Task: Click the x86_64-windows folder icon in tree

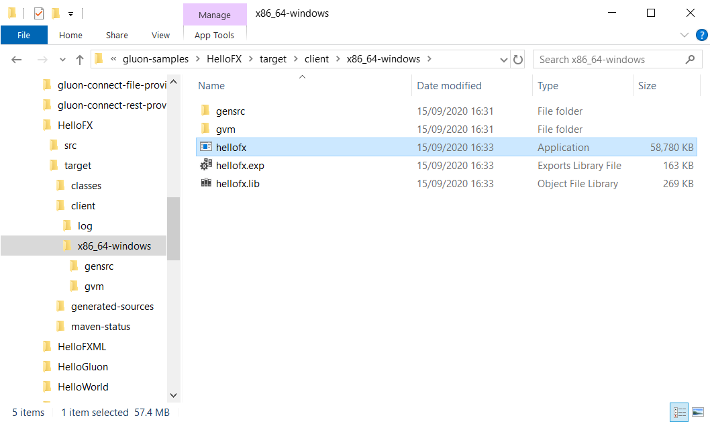Action: [x=67, y=246]
